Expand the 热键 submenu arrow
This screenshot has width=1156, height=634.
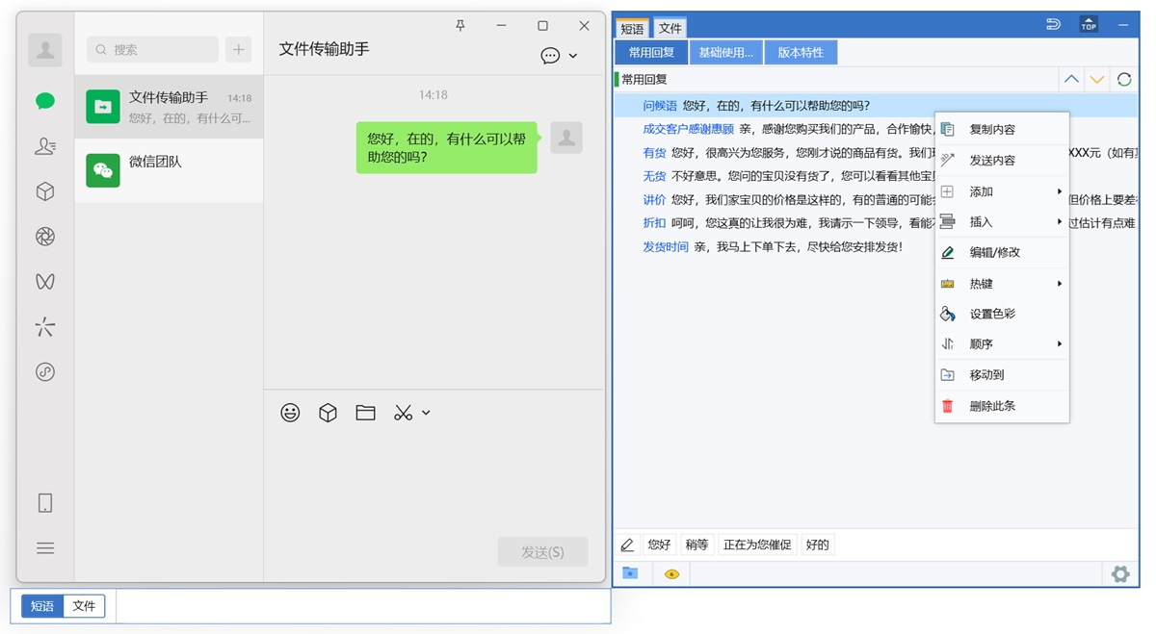tap(1062, 283)
